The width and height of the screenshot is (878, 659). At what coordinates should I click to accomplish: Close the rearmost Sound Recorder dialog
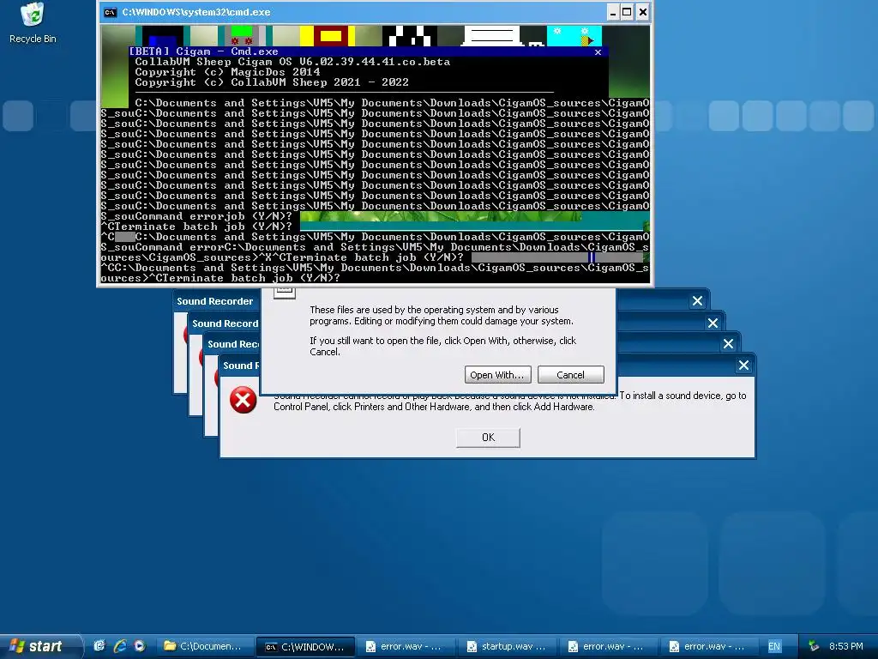pyautogui.click(x=697, y=301)
